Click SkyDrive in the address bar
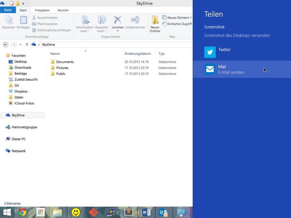The image size is (291, 218). coord(48,44)
